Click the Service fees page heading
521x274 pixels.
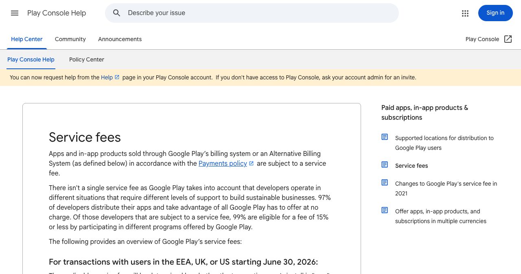point(85,137)
